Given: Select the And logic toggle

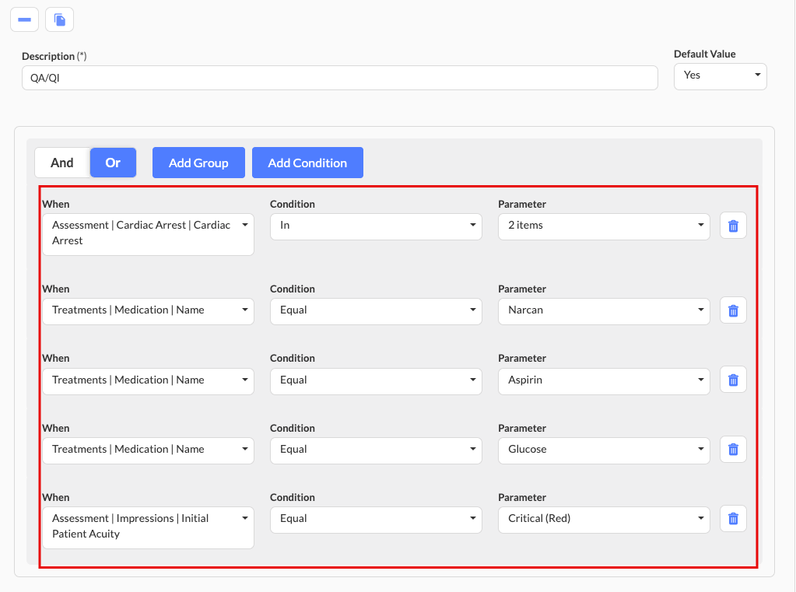Looking at the screenshot, I should click(x=62, y=163).
